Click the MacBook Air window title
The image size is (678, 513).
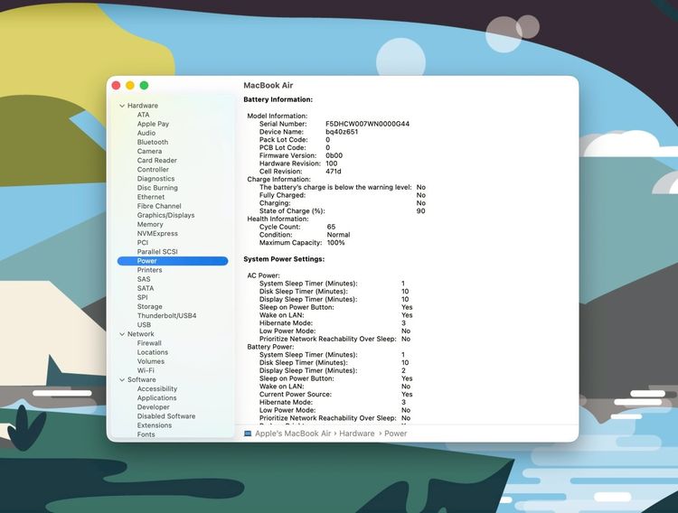[x=268, y=86]
